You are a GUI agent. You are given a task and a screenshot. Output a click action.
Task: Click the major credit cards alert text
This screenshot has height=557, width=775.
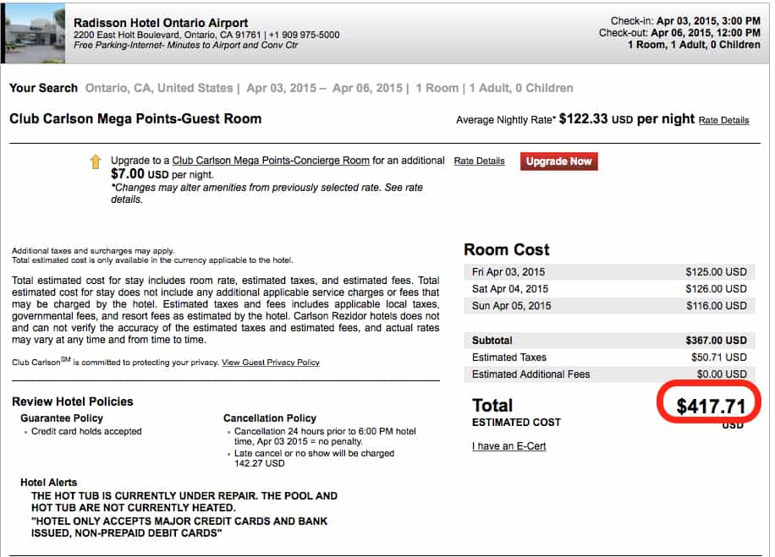(x=179, y=527)
